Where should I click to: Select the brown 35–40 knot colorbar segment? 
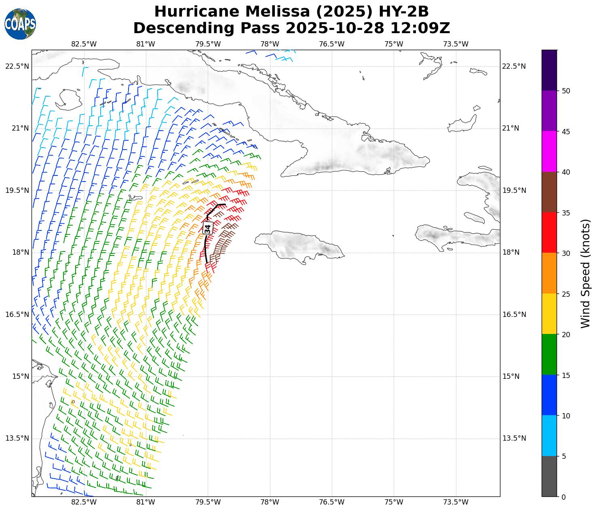click(x=549, y=192)
